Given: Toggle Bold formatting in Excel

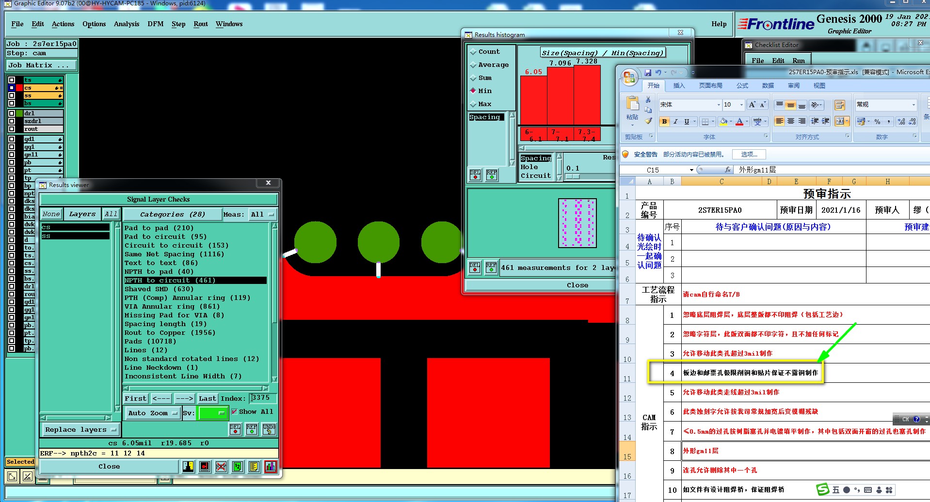Looking at the screenshot, I should (x=664, y=122).
